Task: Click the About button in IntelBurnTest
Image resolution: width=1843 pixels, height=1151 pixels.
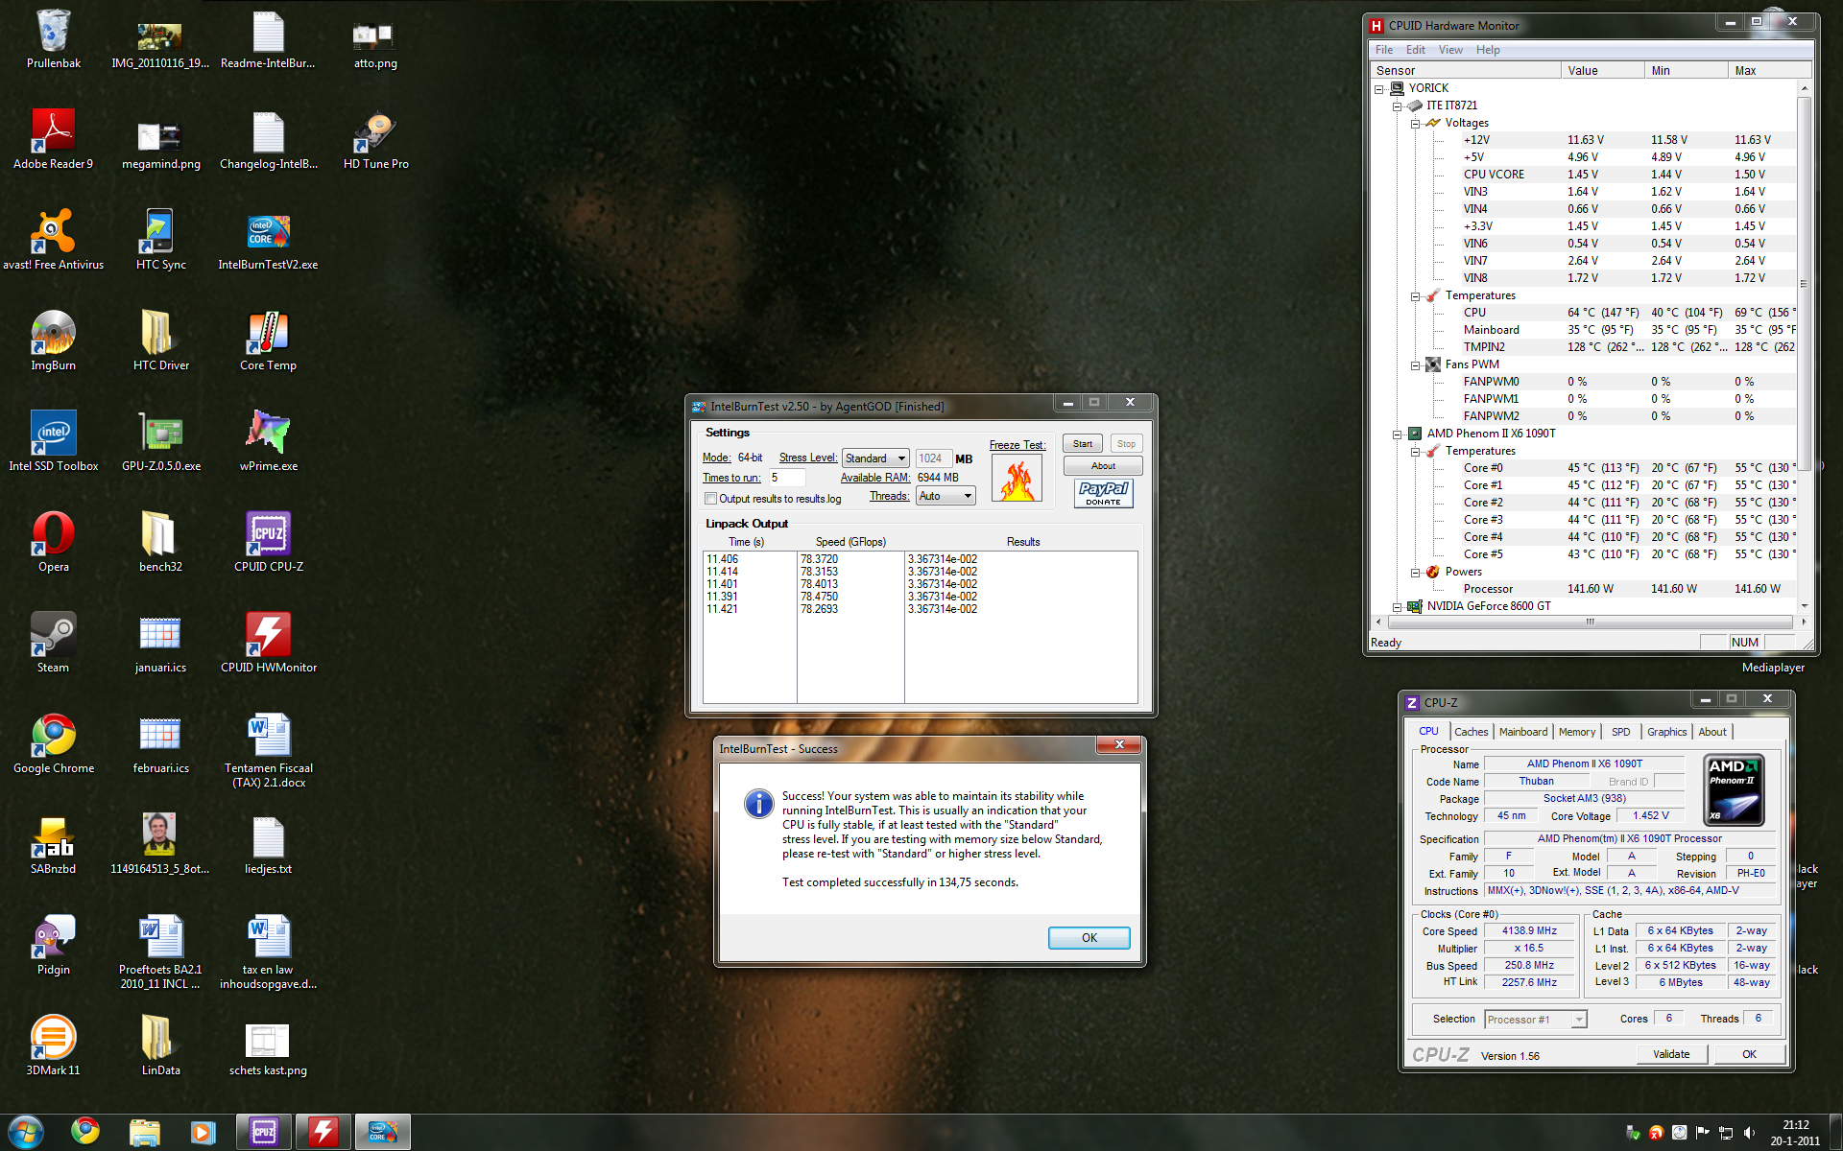Action: point(1103,466)
